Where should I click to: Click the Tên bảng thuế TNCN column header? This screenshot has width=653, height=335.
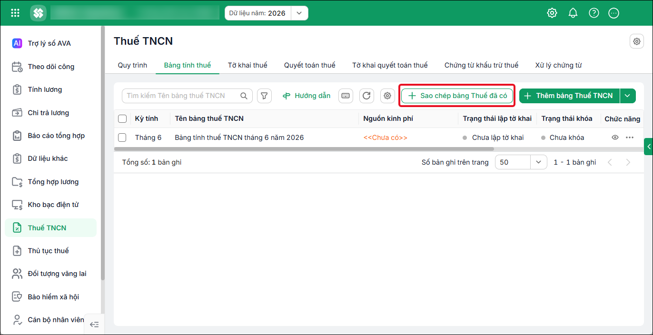[x=209, y=118]
